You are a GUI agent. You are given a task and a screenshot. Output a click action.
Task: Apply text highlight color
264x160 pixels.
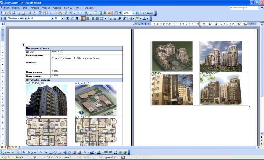click(x=137, y=18)
